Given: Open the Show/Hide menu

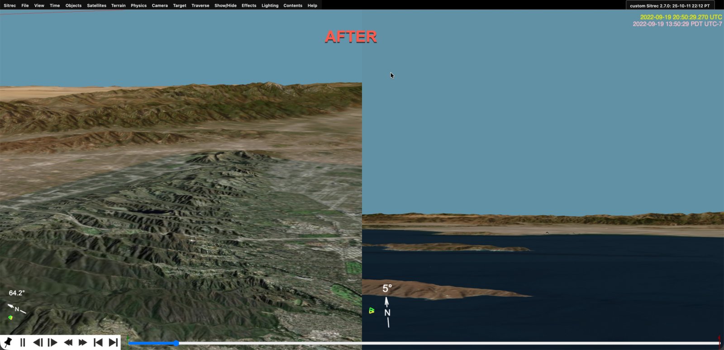Looking at the screenshot, I should (x=225, y=5).
